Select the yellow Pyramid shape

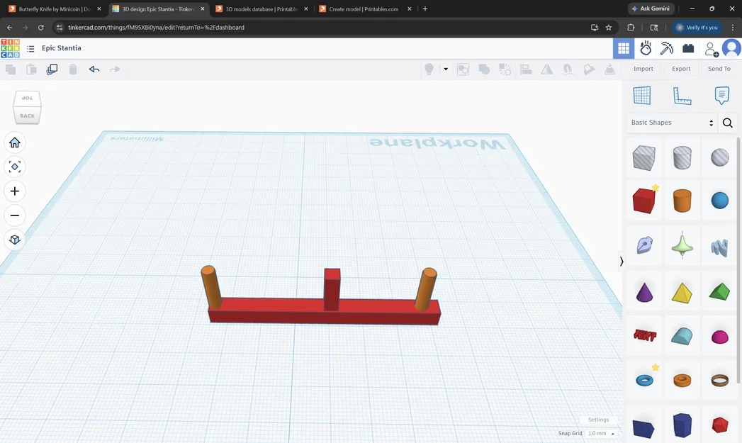click(682, 293)
